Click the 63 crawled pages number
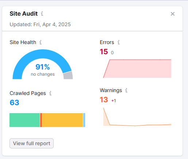Viewport: 188px width, 159px height. tap(14, 103)
